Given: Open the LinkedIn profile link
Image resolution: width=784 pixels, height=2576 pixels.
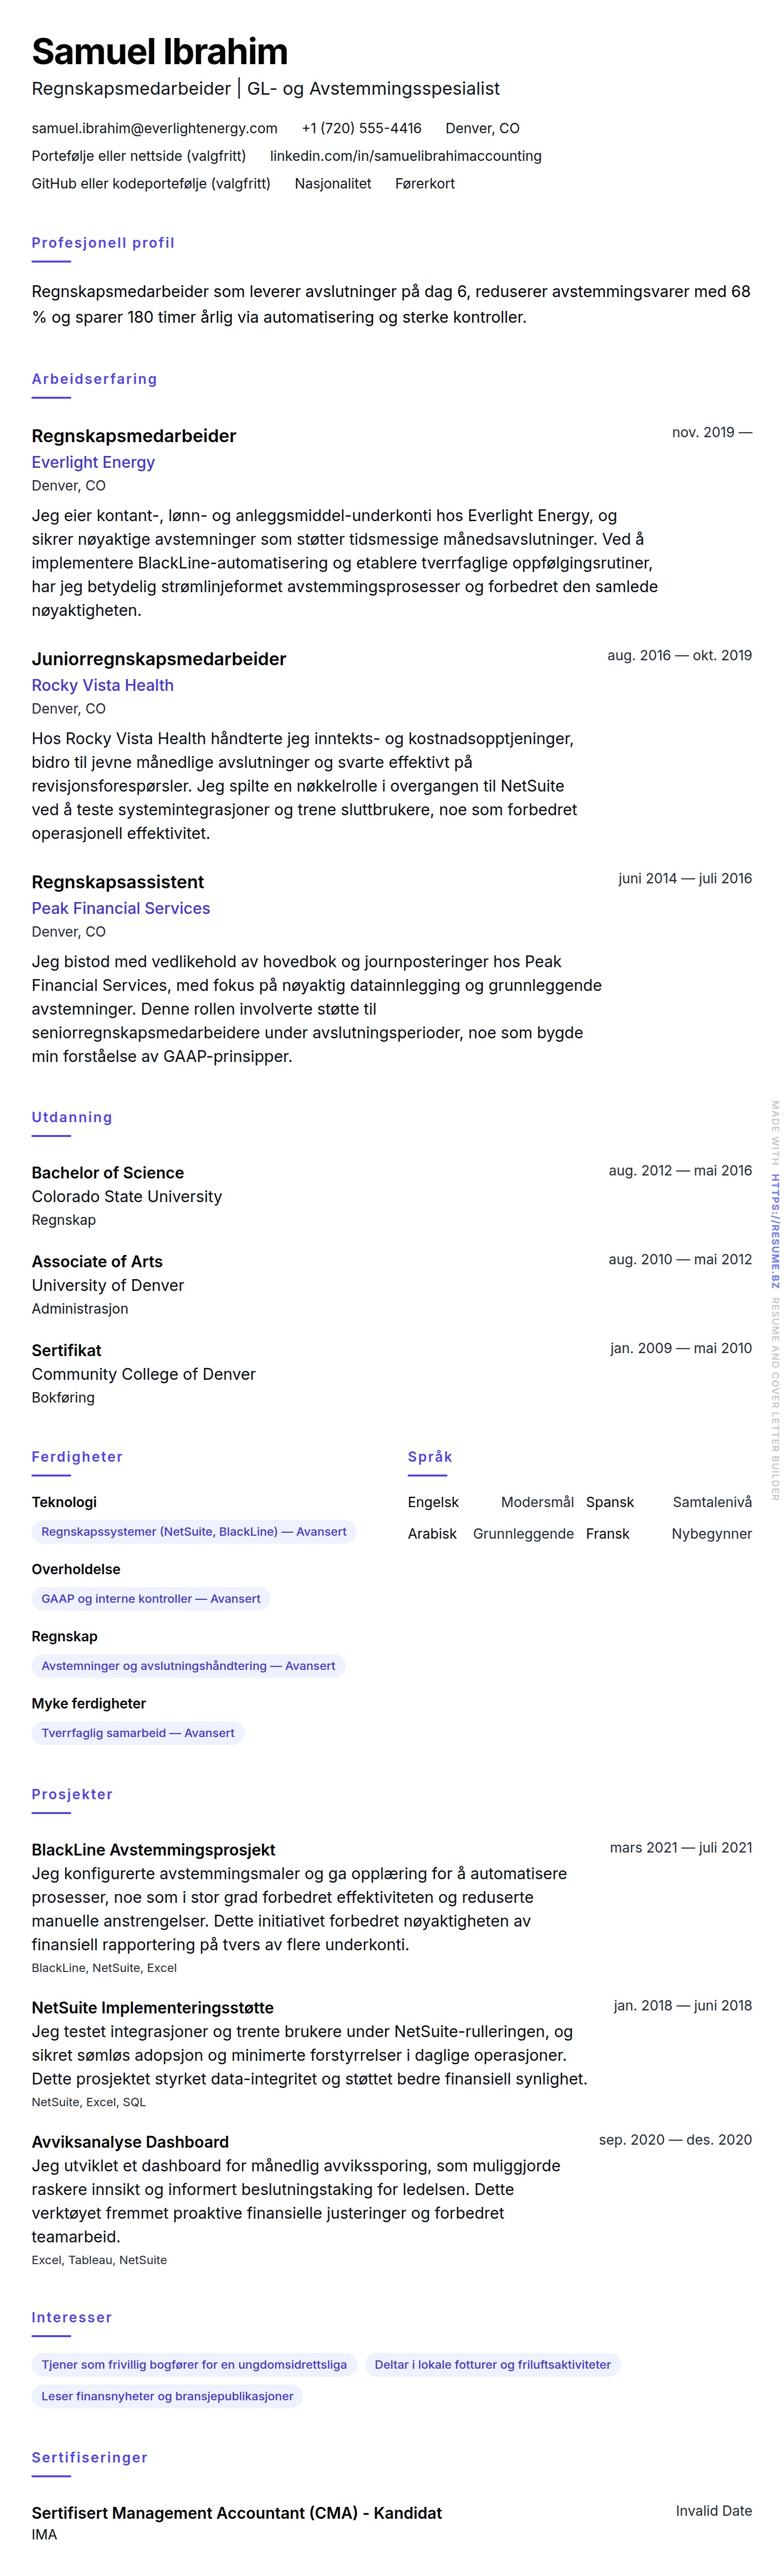Looking at the screenshot, I should tap(405, 156).
